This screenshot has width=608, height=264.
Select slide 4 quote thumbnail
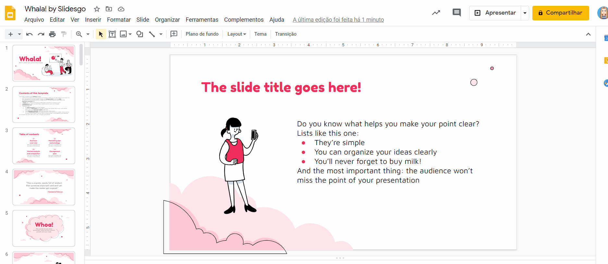44,187
